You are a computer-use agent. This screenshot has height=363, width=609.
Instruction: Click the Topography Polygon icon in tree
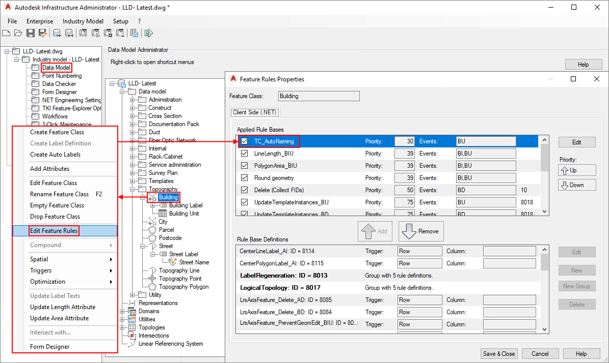[x=152, y=287]
